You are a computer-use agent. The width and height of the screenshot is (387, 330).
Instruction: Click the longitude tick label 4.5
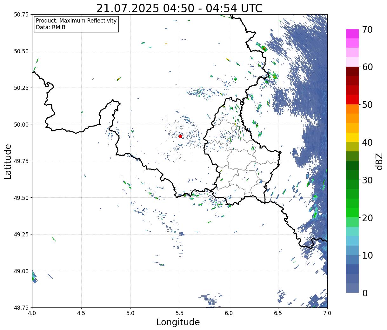(x=81, y=313)
